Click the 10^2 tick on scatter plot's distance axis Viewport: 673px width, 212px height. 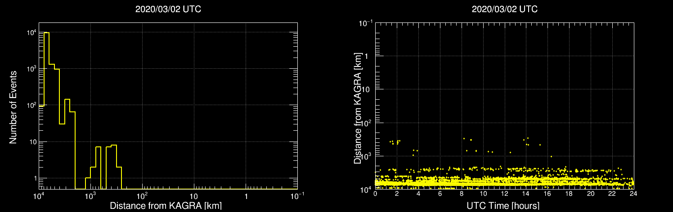[366, 122]
